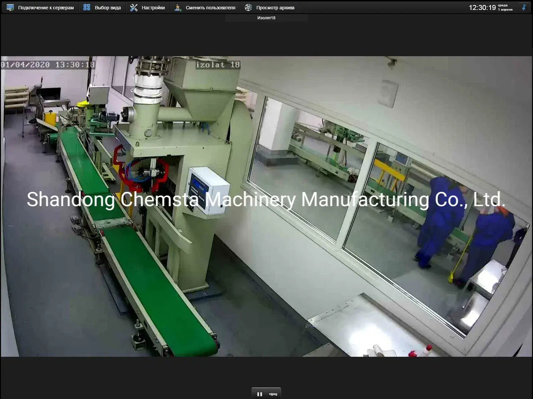The image size is (533, 399).
Task: Click the wrench and screwdriver settings icon
Action: [x=134, y=7]
